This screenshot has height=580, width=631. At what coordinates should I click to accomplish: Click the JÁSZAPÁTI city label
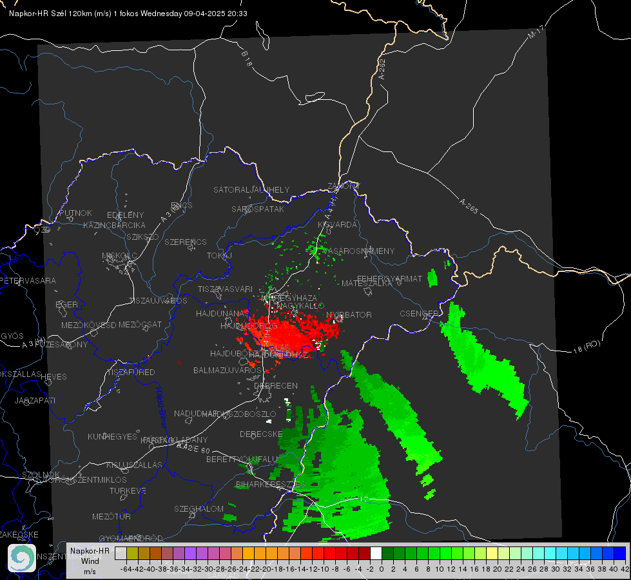(x=35, y=401)
